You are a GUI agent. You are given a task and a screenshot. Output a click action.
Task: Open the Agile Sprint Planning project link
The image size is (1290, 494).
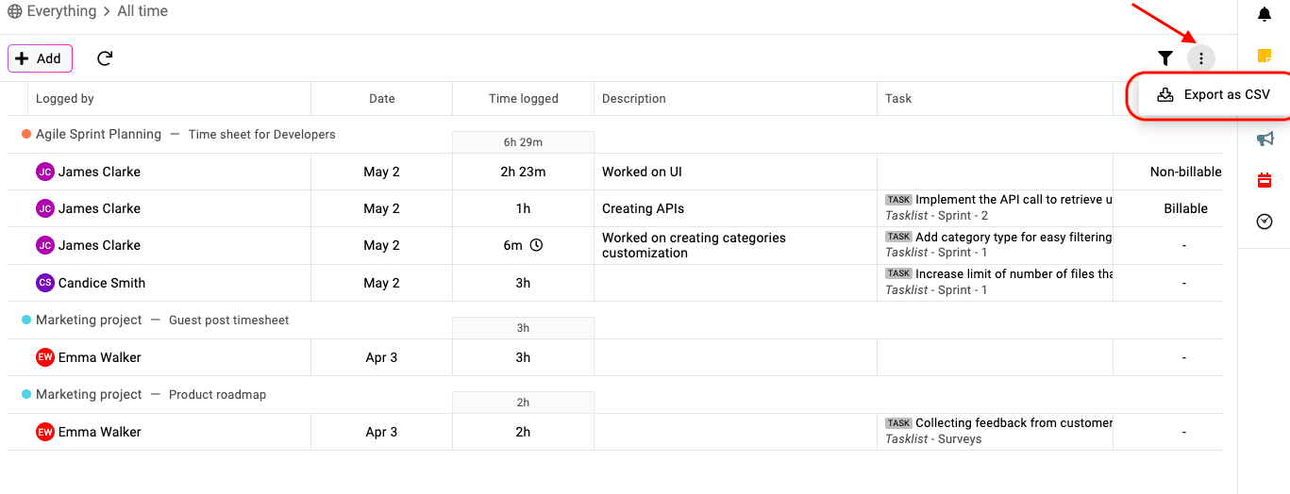[x=98, y=134]
